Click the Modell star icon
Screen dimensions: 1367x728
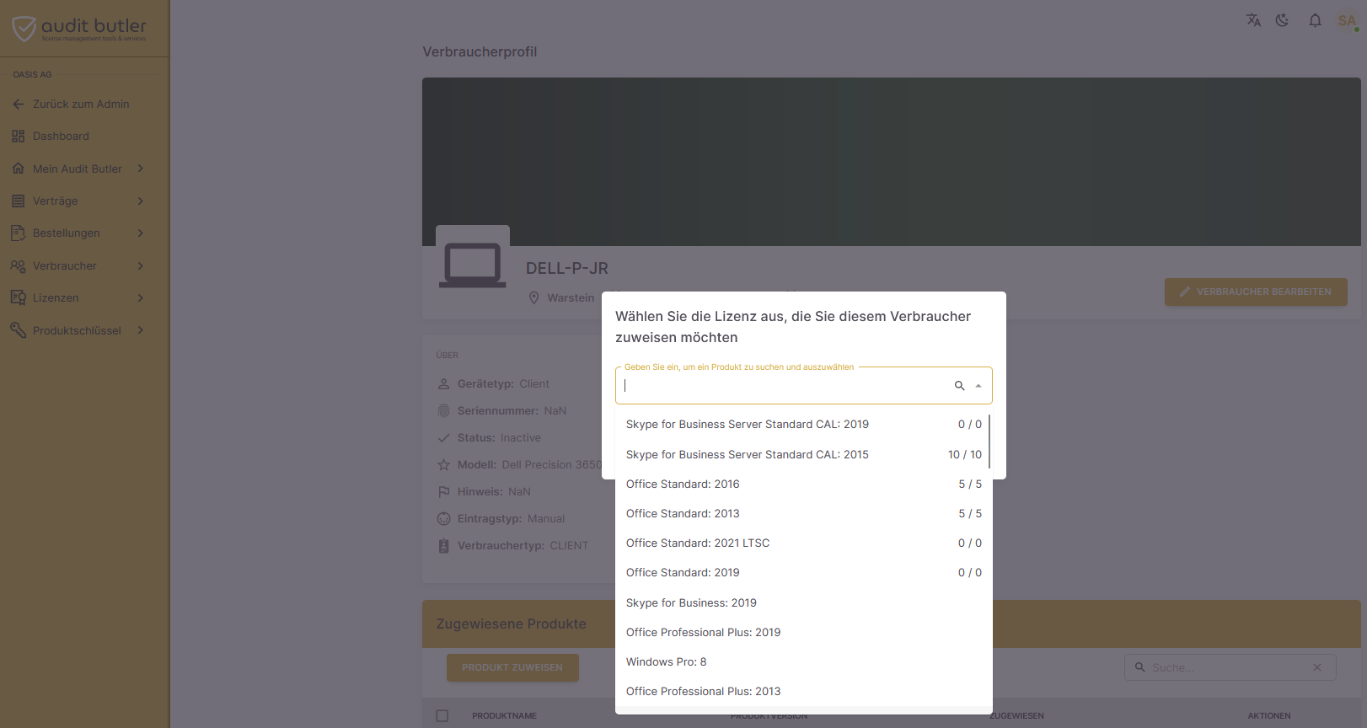tap(444, 465)
